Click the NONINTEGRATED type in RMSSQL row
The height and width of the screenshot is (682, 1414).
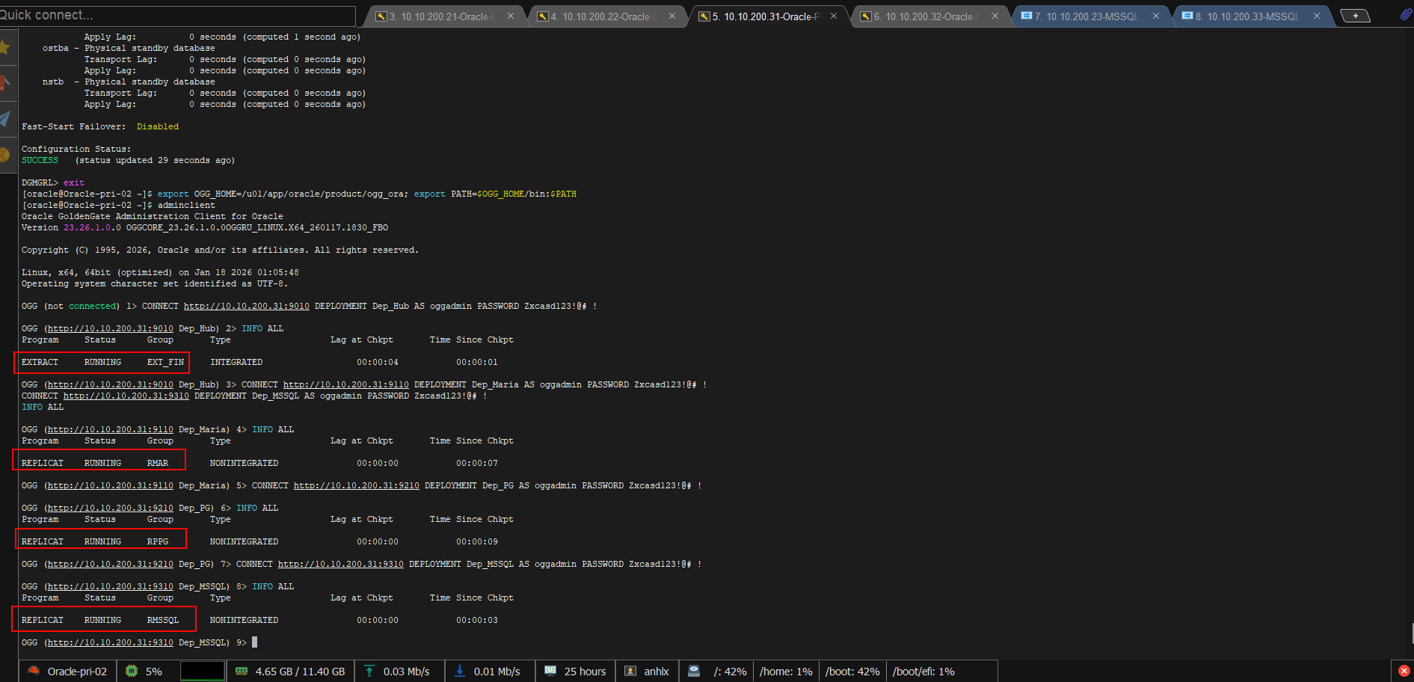[x=244, y=620]
